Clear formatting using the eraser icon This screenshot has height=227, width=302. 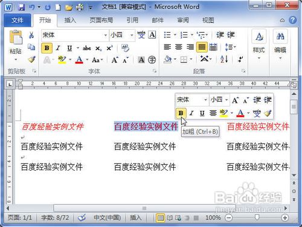(x=126, y=48)
